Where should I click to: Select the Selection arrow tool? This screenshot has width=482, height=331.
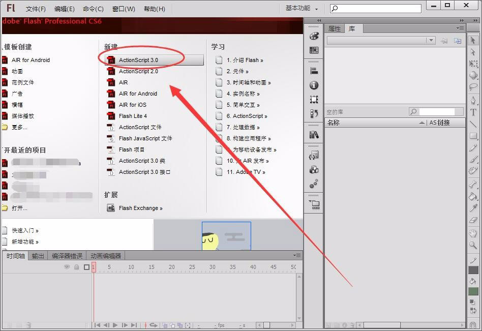click(x=473, y=41)
